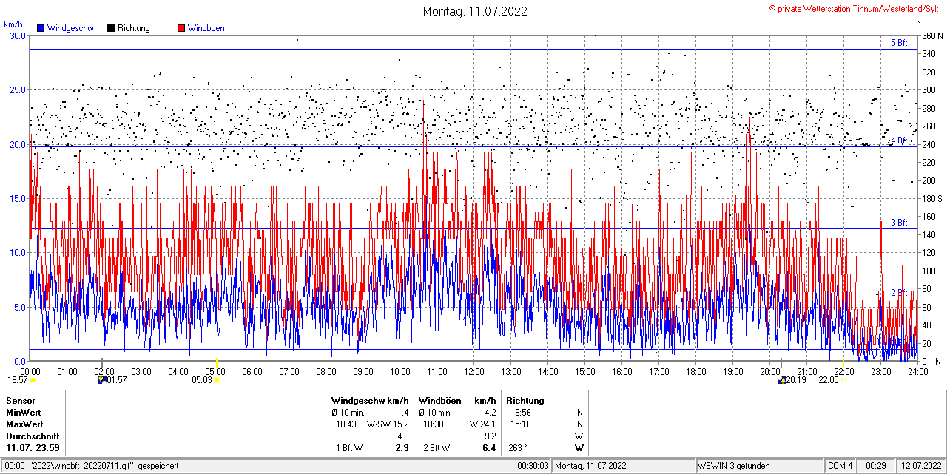Click the 11.07. 23:59 timestamp label
The image size is (947, 474).
[33, 448]
